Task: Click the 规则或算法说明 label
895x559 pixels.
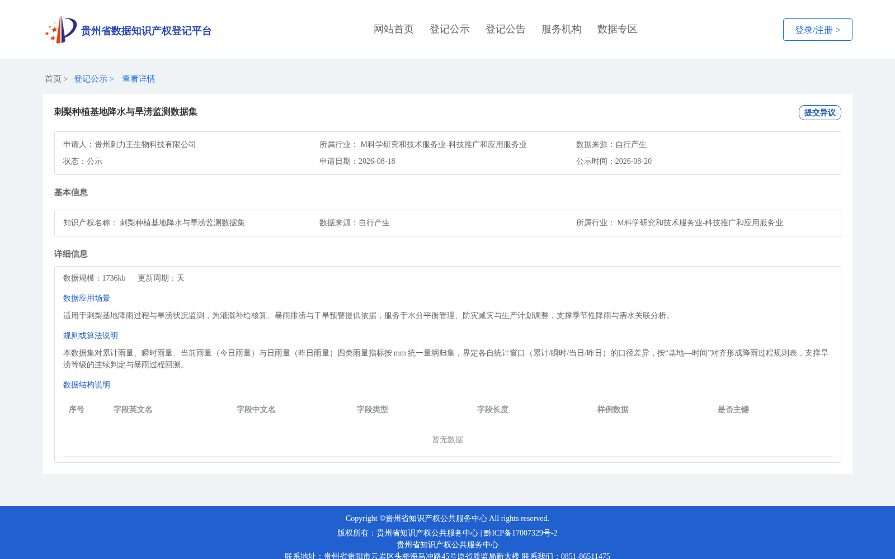Action: point(91,335)
